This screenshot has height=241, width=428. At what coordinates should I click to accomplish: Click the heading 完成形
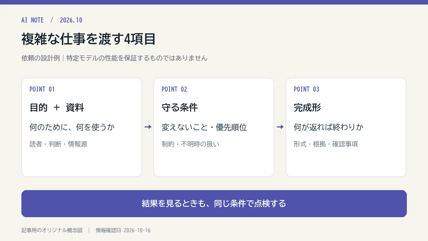[x=307, y=108]
